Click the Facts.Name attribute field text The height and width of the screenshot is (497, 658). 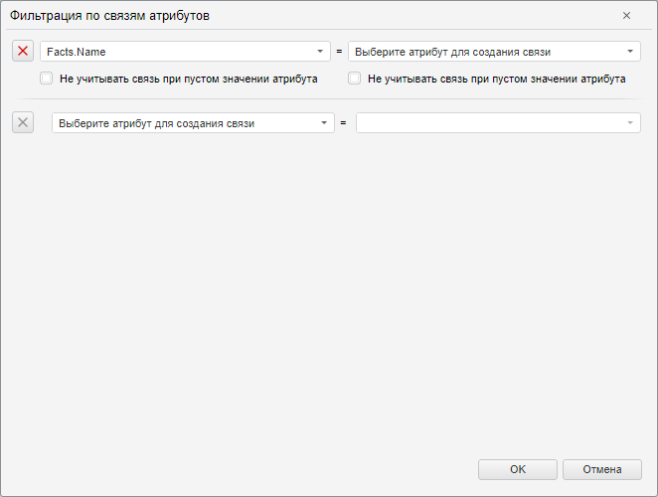click(77, 52)
